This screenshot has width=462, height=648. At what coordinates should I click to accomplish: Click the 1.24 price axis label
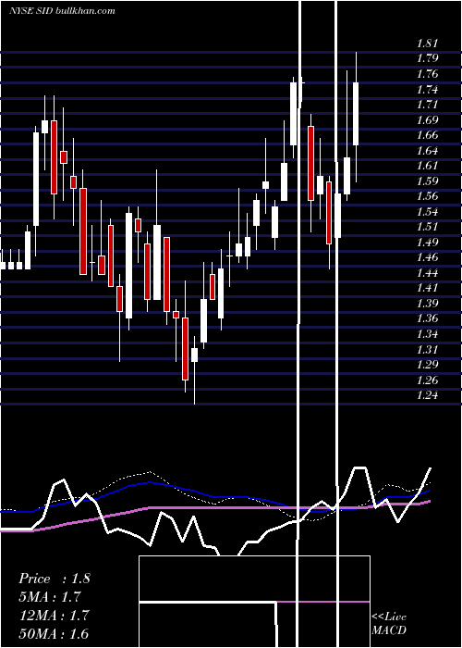pyautogui.click(x=427, y=395)
